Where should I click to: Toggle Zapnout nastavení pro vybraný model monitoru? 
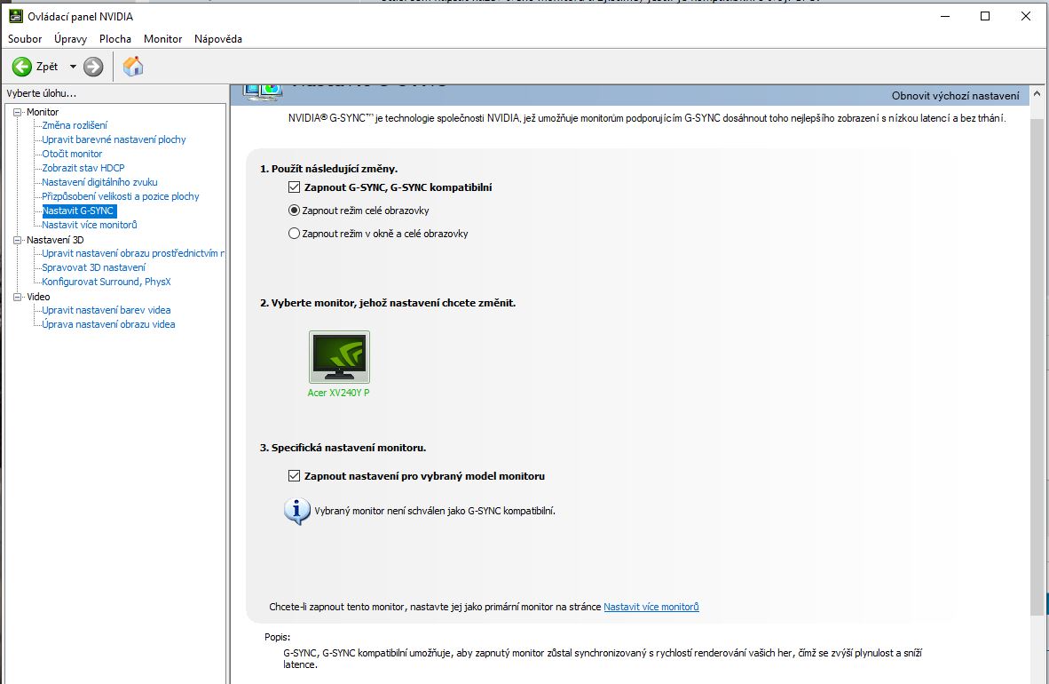(295, 476)
